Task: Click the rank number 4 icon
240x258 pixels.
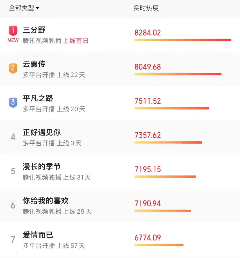Action: (13, 137)
